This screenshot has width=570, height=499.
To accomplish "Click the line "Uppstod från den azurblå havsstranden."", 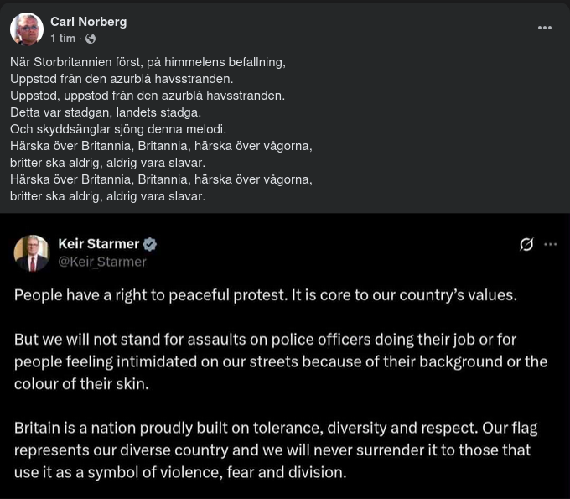I will tap(122, 79).
